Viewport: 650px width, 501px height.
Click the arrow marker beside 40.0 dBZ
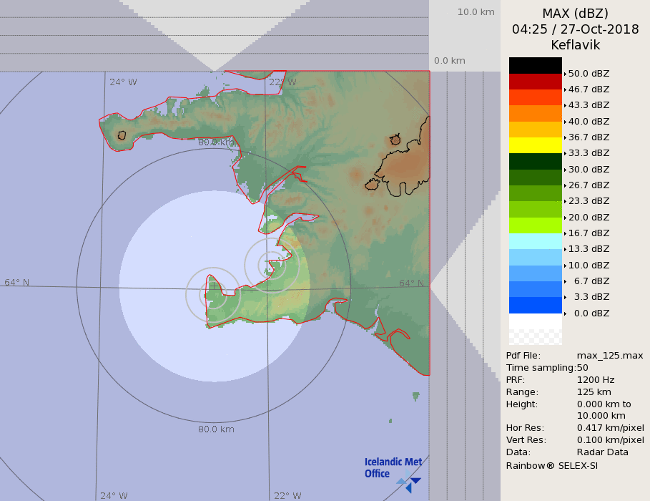click(565, 122)
